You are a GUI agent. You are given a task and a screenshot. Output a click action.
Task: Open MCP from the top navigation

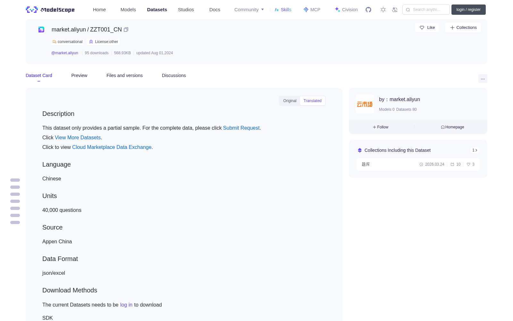pos(312,10)
